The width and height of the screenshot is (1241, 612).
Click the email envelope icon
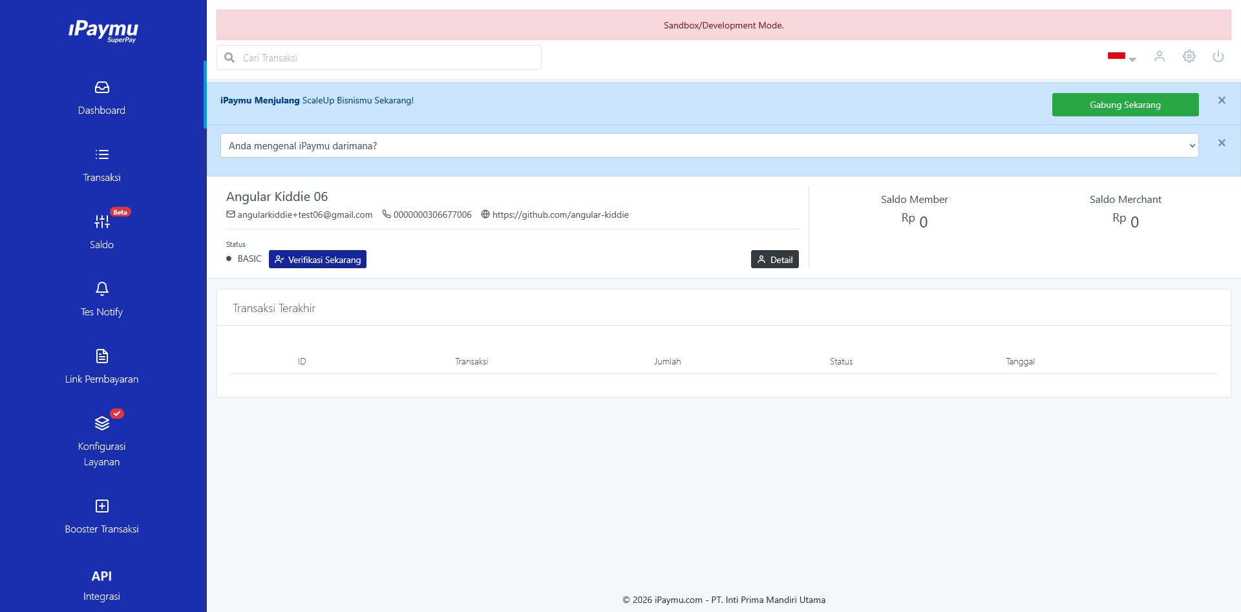pos(231,215)
